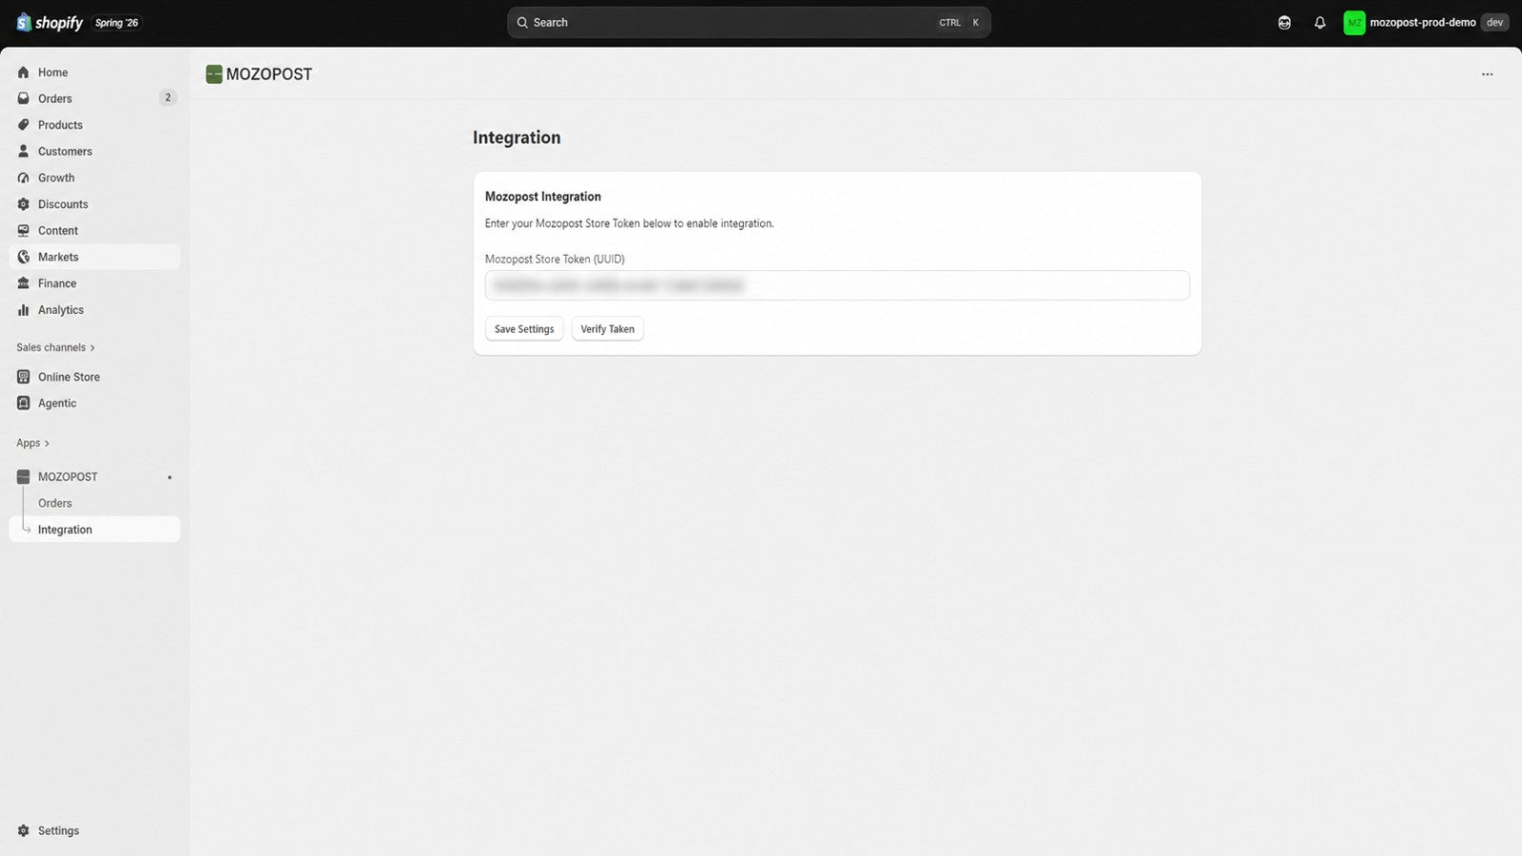
Task: Go to Home in the sidebar
Action: 94,72
